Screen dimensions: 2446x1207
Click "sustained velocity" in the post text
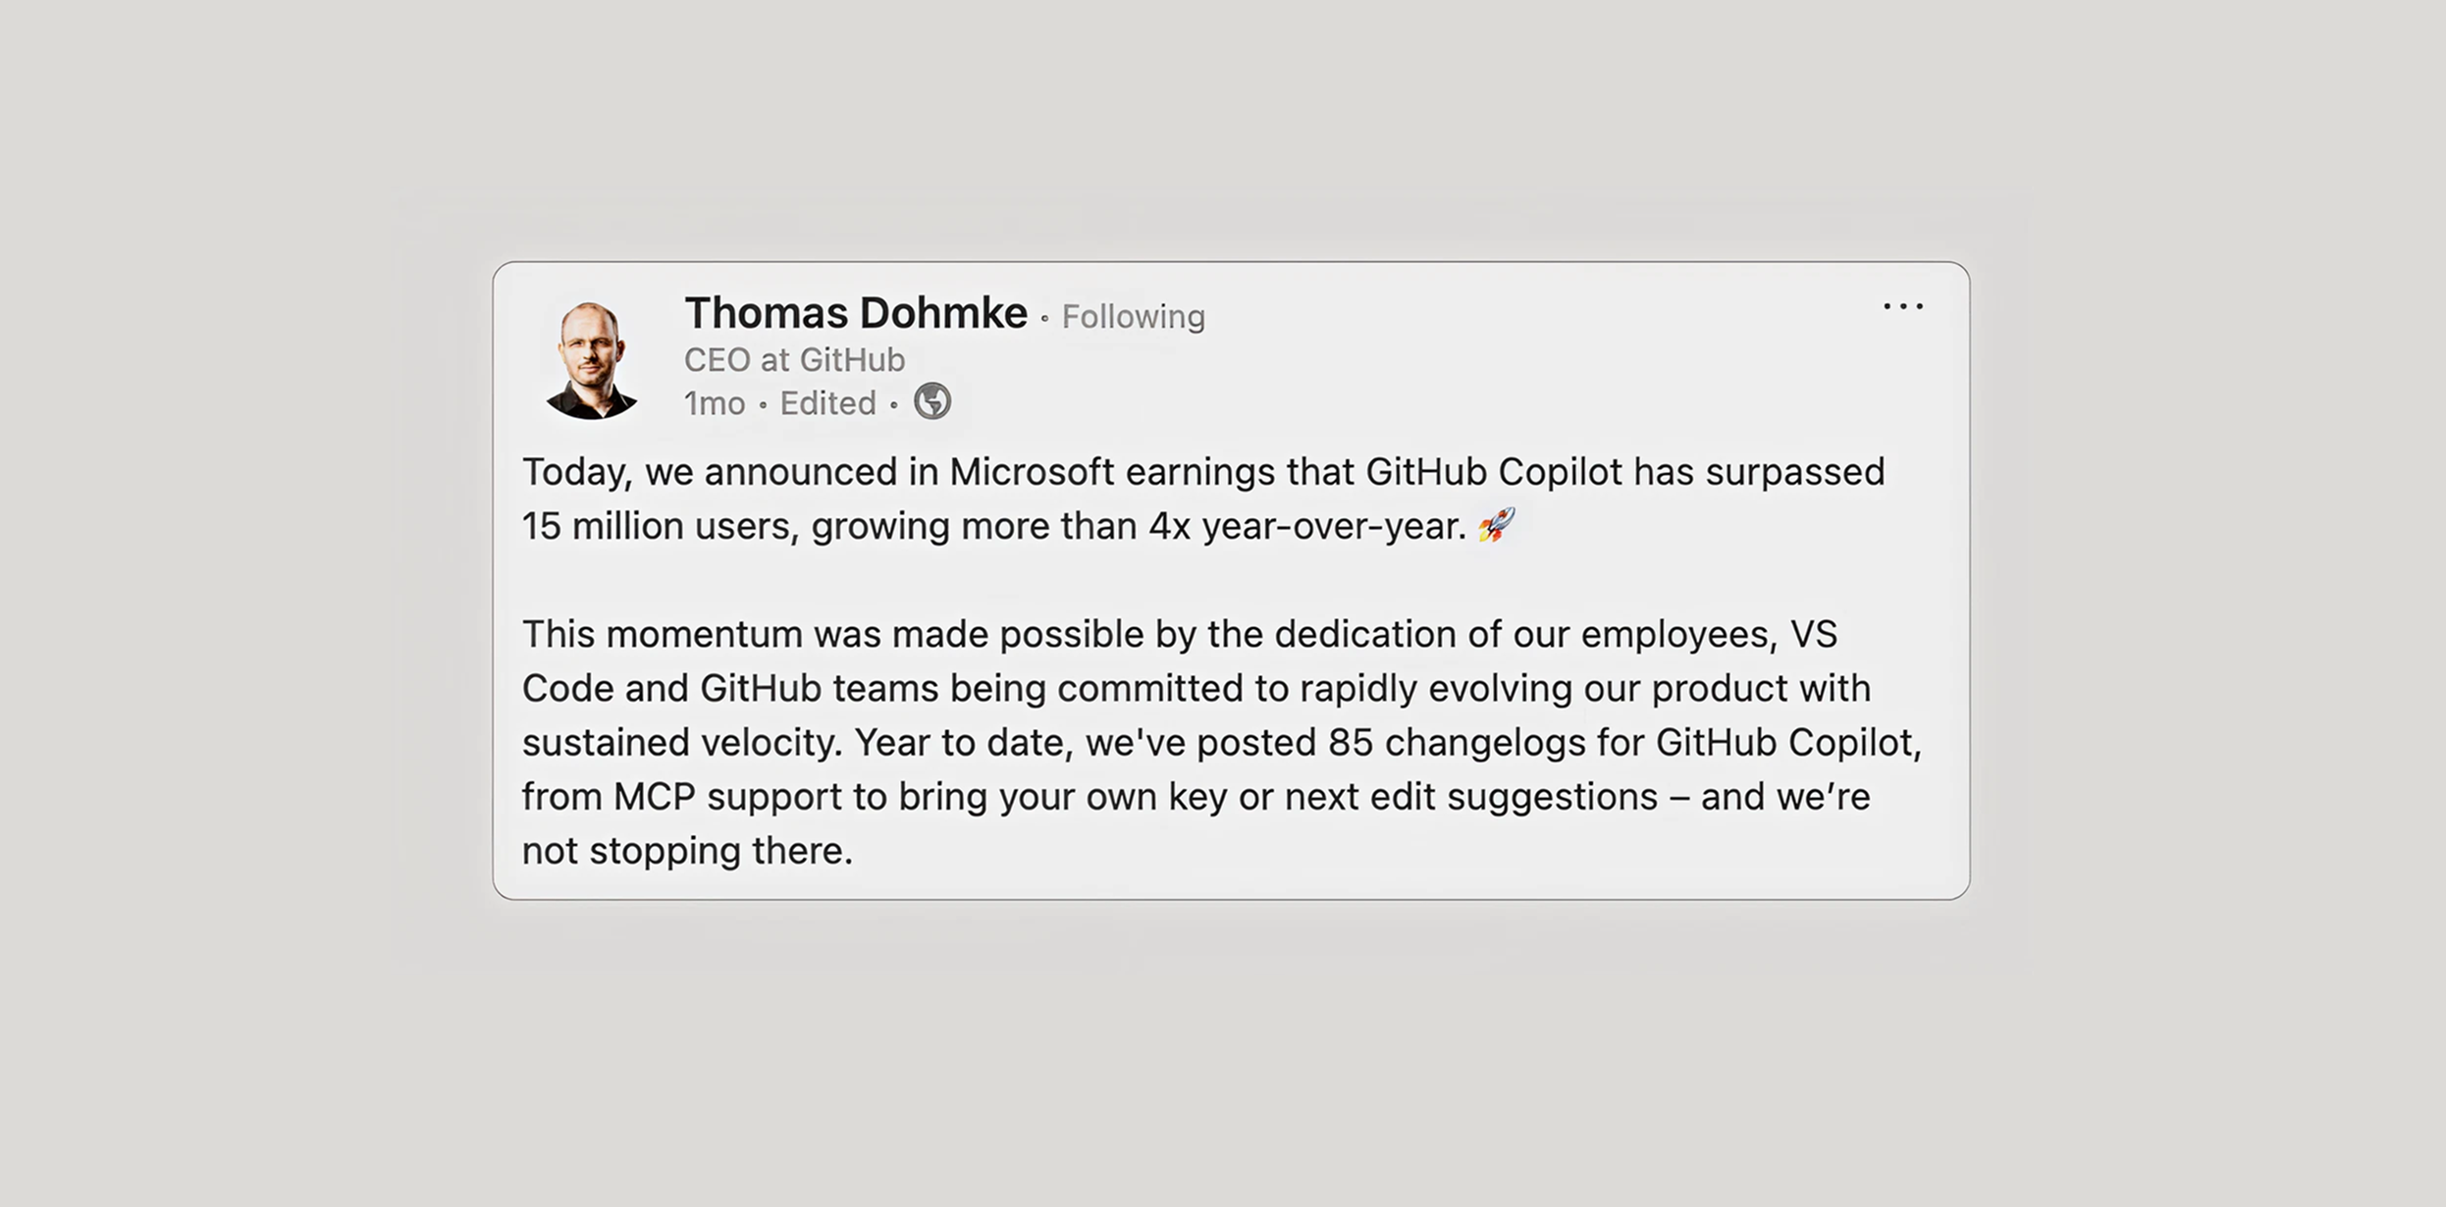pyautogui.click(x=681, y=743)
